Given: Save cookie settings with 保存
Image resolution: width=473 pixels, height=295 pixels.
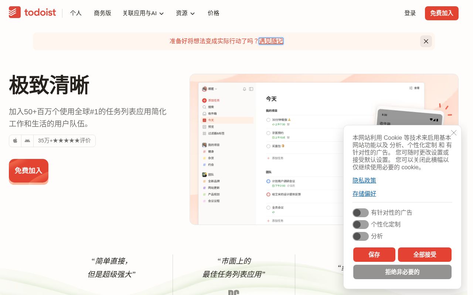Looking at the screenshot, I should (x=374, y=254).
